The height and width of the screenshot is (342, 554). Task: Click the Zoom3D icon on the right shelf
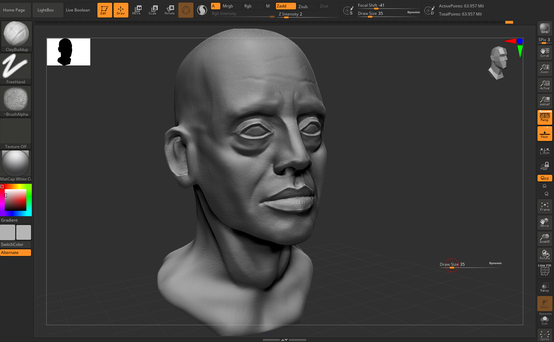click(x=545, y=238)
